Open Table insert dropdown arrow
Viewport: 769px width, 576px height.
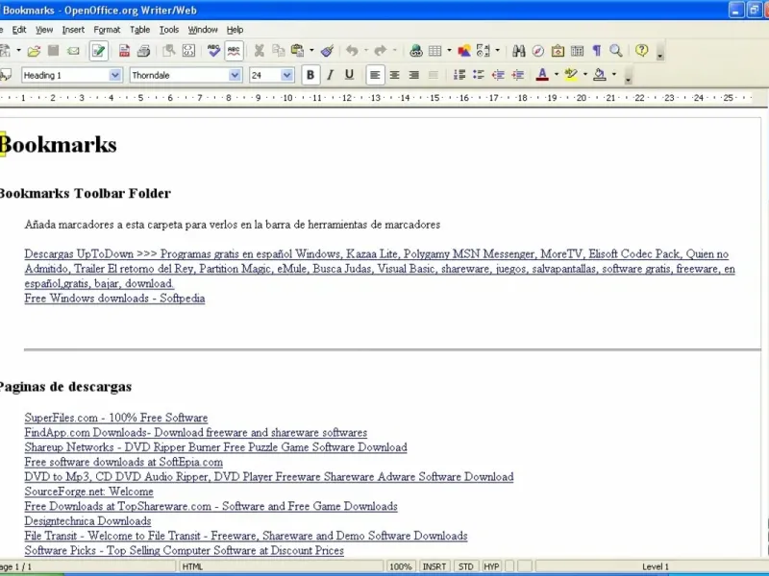click(x=449, y=51)
